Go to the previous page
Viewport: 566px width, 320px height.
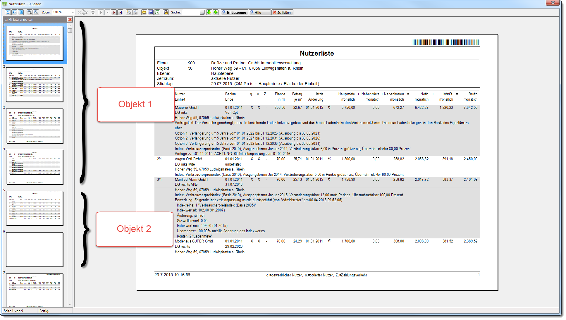tap(107, 12)
